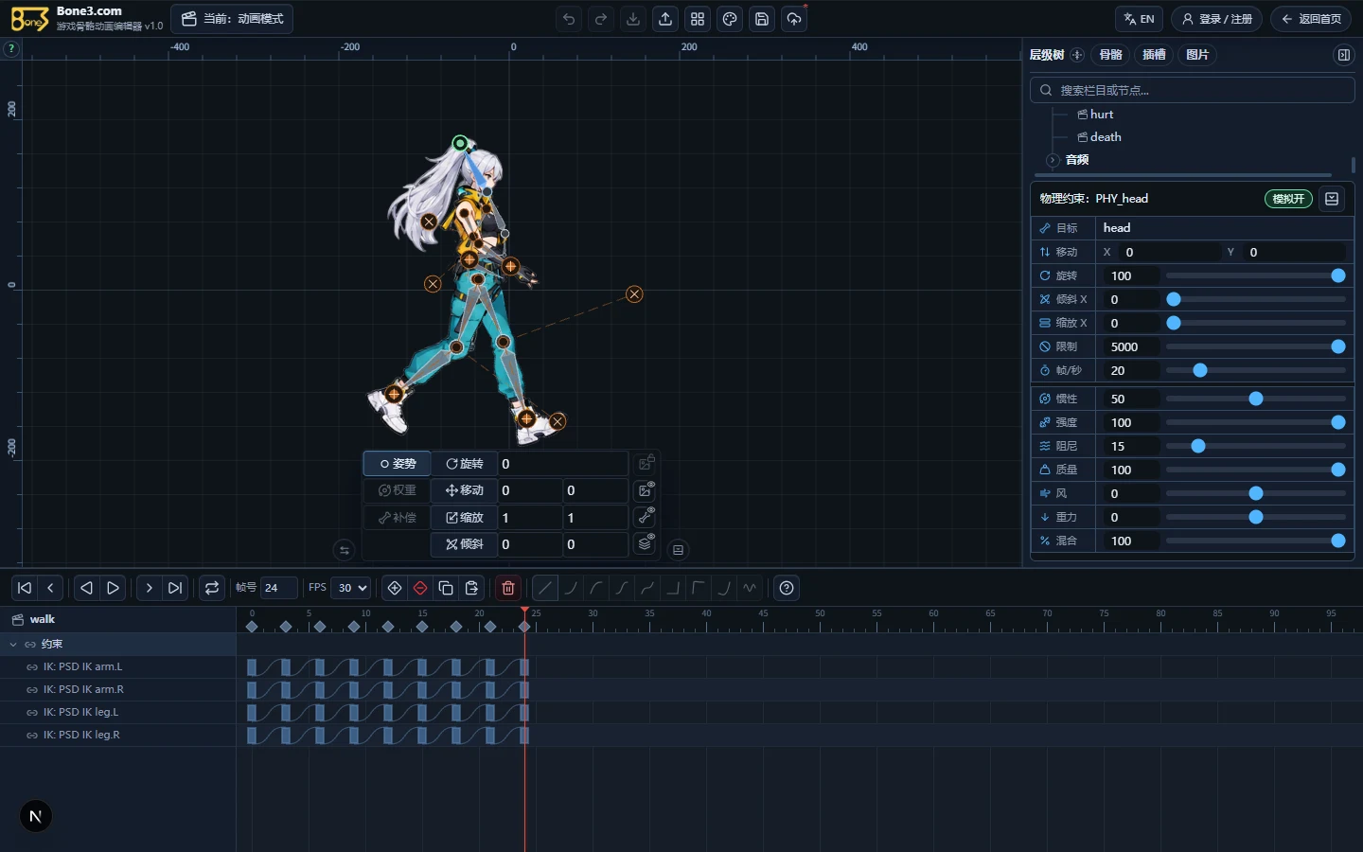Image resolution: width=1363 pixels, height=852 pixels.
Task: Select the wave curve interpolation icon
Action: point(750,588)
